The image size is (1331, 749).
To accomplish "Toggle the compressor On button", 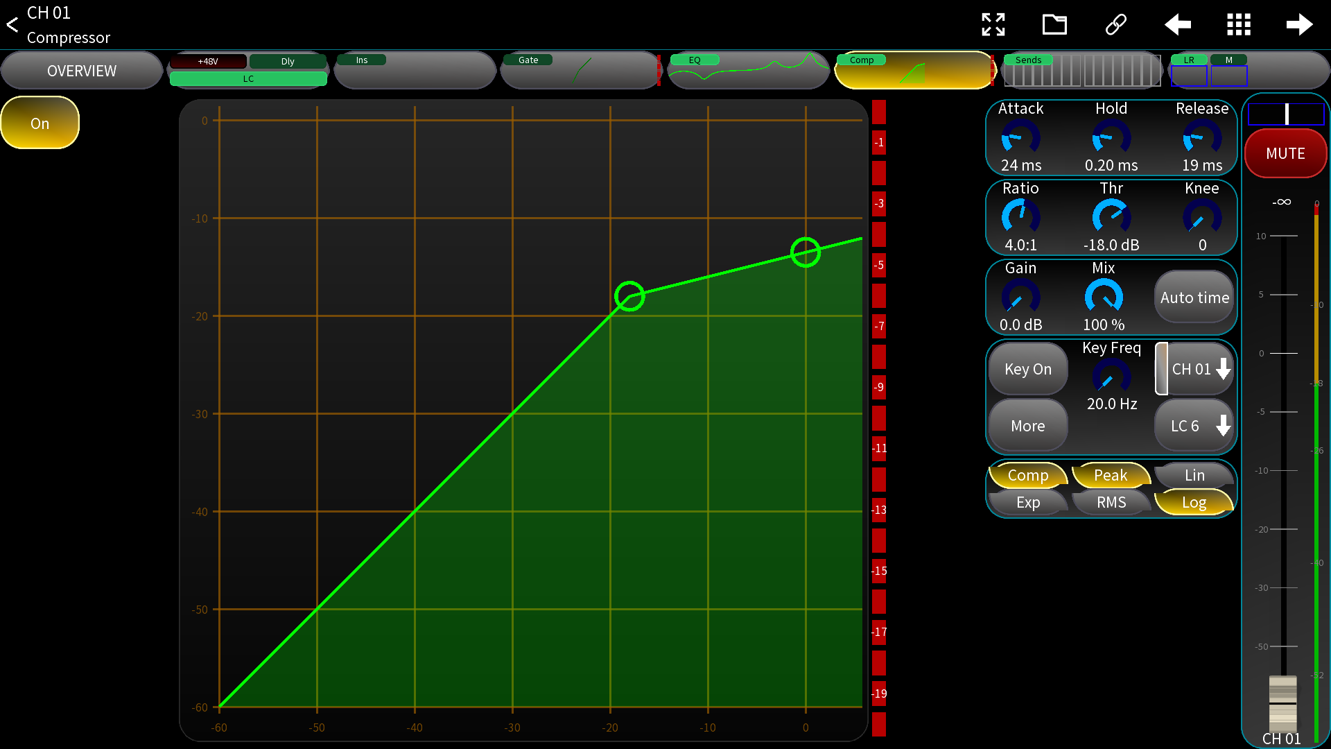I will (x=40, y=123).
